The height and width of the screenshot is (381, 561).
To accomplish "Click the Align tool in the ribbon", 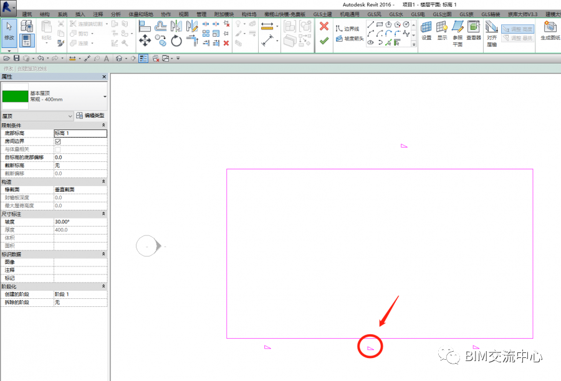I will point(144,26).
